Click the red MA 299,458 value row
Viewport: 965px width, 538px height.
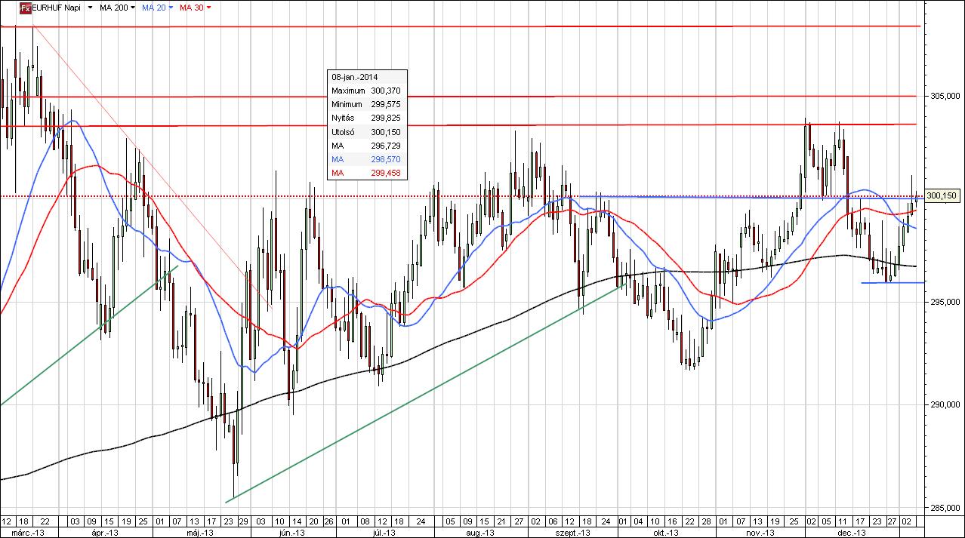(366, 174)
